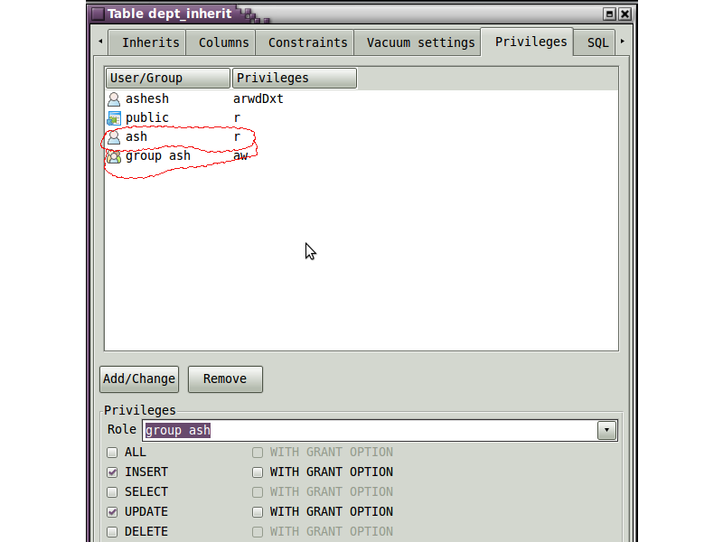Click the group ash icon
Screen dimensions: 723x542
click(114, 156)
